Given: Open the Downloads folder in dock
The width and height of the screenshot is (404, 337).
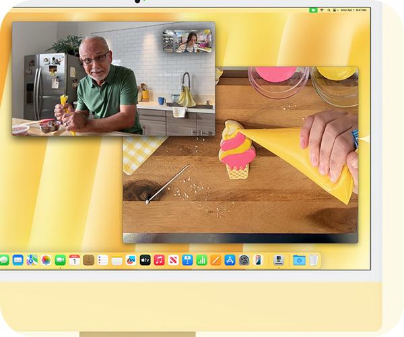Looking at the screenshot, I should click(x=299, y=260).
